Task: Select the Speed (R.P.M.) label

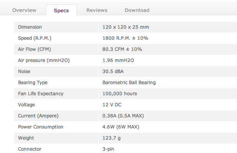Action: (35, 38)
